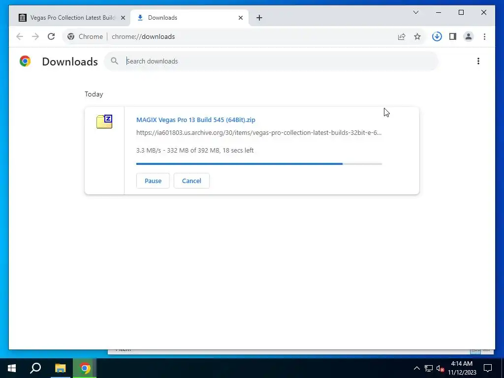This screenshot has width=504, height=378.
Task: Click the Chrome site info icon
Action: (71, 36)
